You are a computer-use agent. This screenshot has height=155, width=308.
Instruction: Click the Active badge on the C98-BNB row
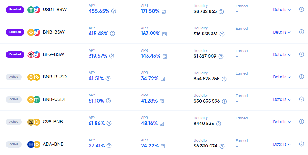pos(14,122)
